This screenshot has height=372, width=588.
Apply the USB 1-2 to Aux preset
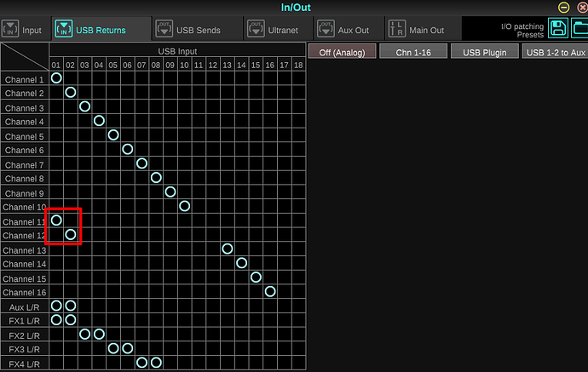coord(555,52)
